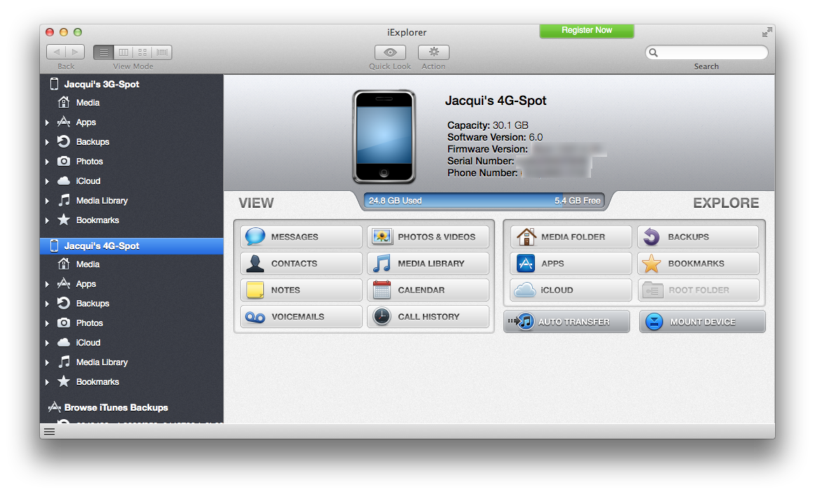Switch to icon grid view mode
This screenshot has width=815, height=494.
tap(142, 52)
